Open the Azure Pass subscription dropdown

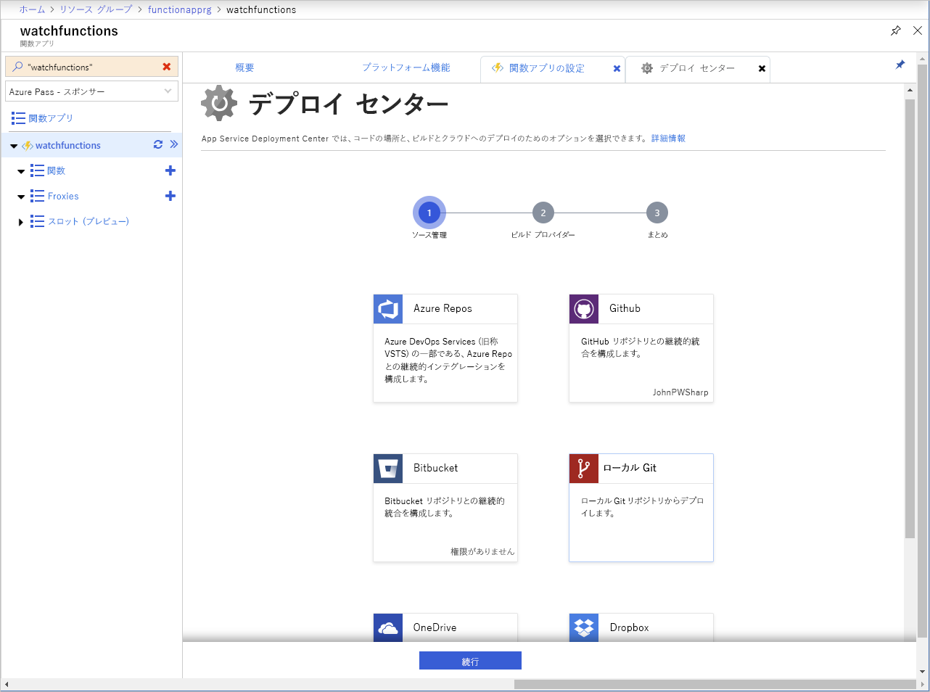click(x=91, y=91)
